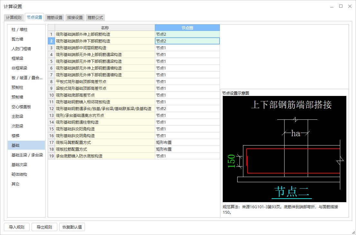Screen dimensions: 356x235
Task: Choose 人防门框墙 category
Action: pos(26,49)
